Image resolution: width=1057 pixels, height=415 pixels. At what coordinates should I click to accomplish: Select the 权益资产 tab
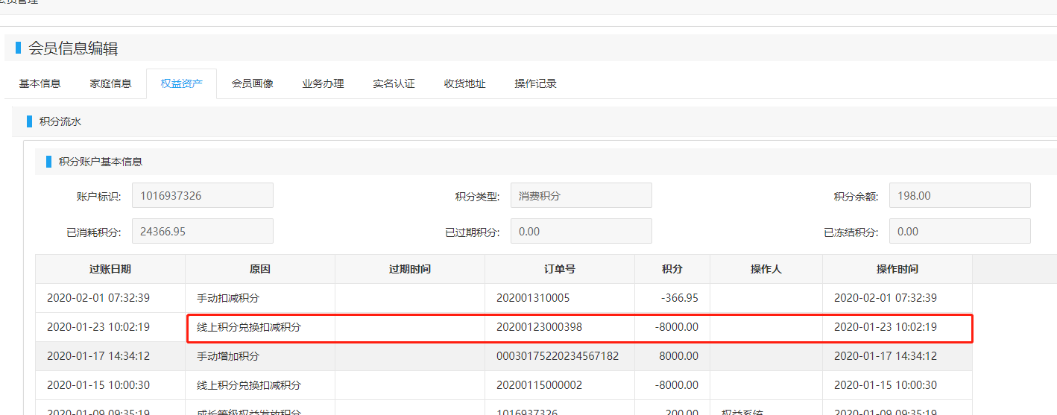pos(181,83)
